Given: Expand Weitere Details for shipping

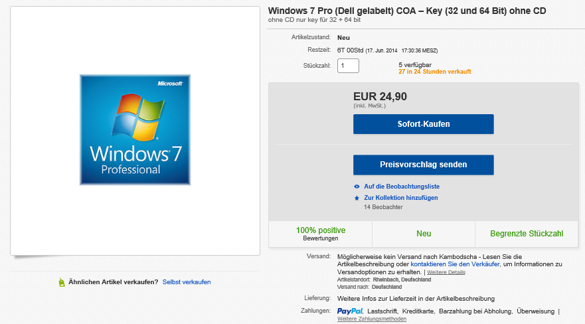Looking at the screenshot, I should point(446,272).
